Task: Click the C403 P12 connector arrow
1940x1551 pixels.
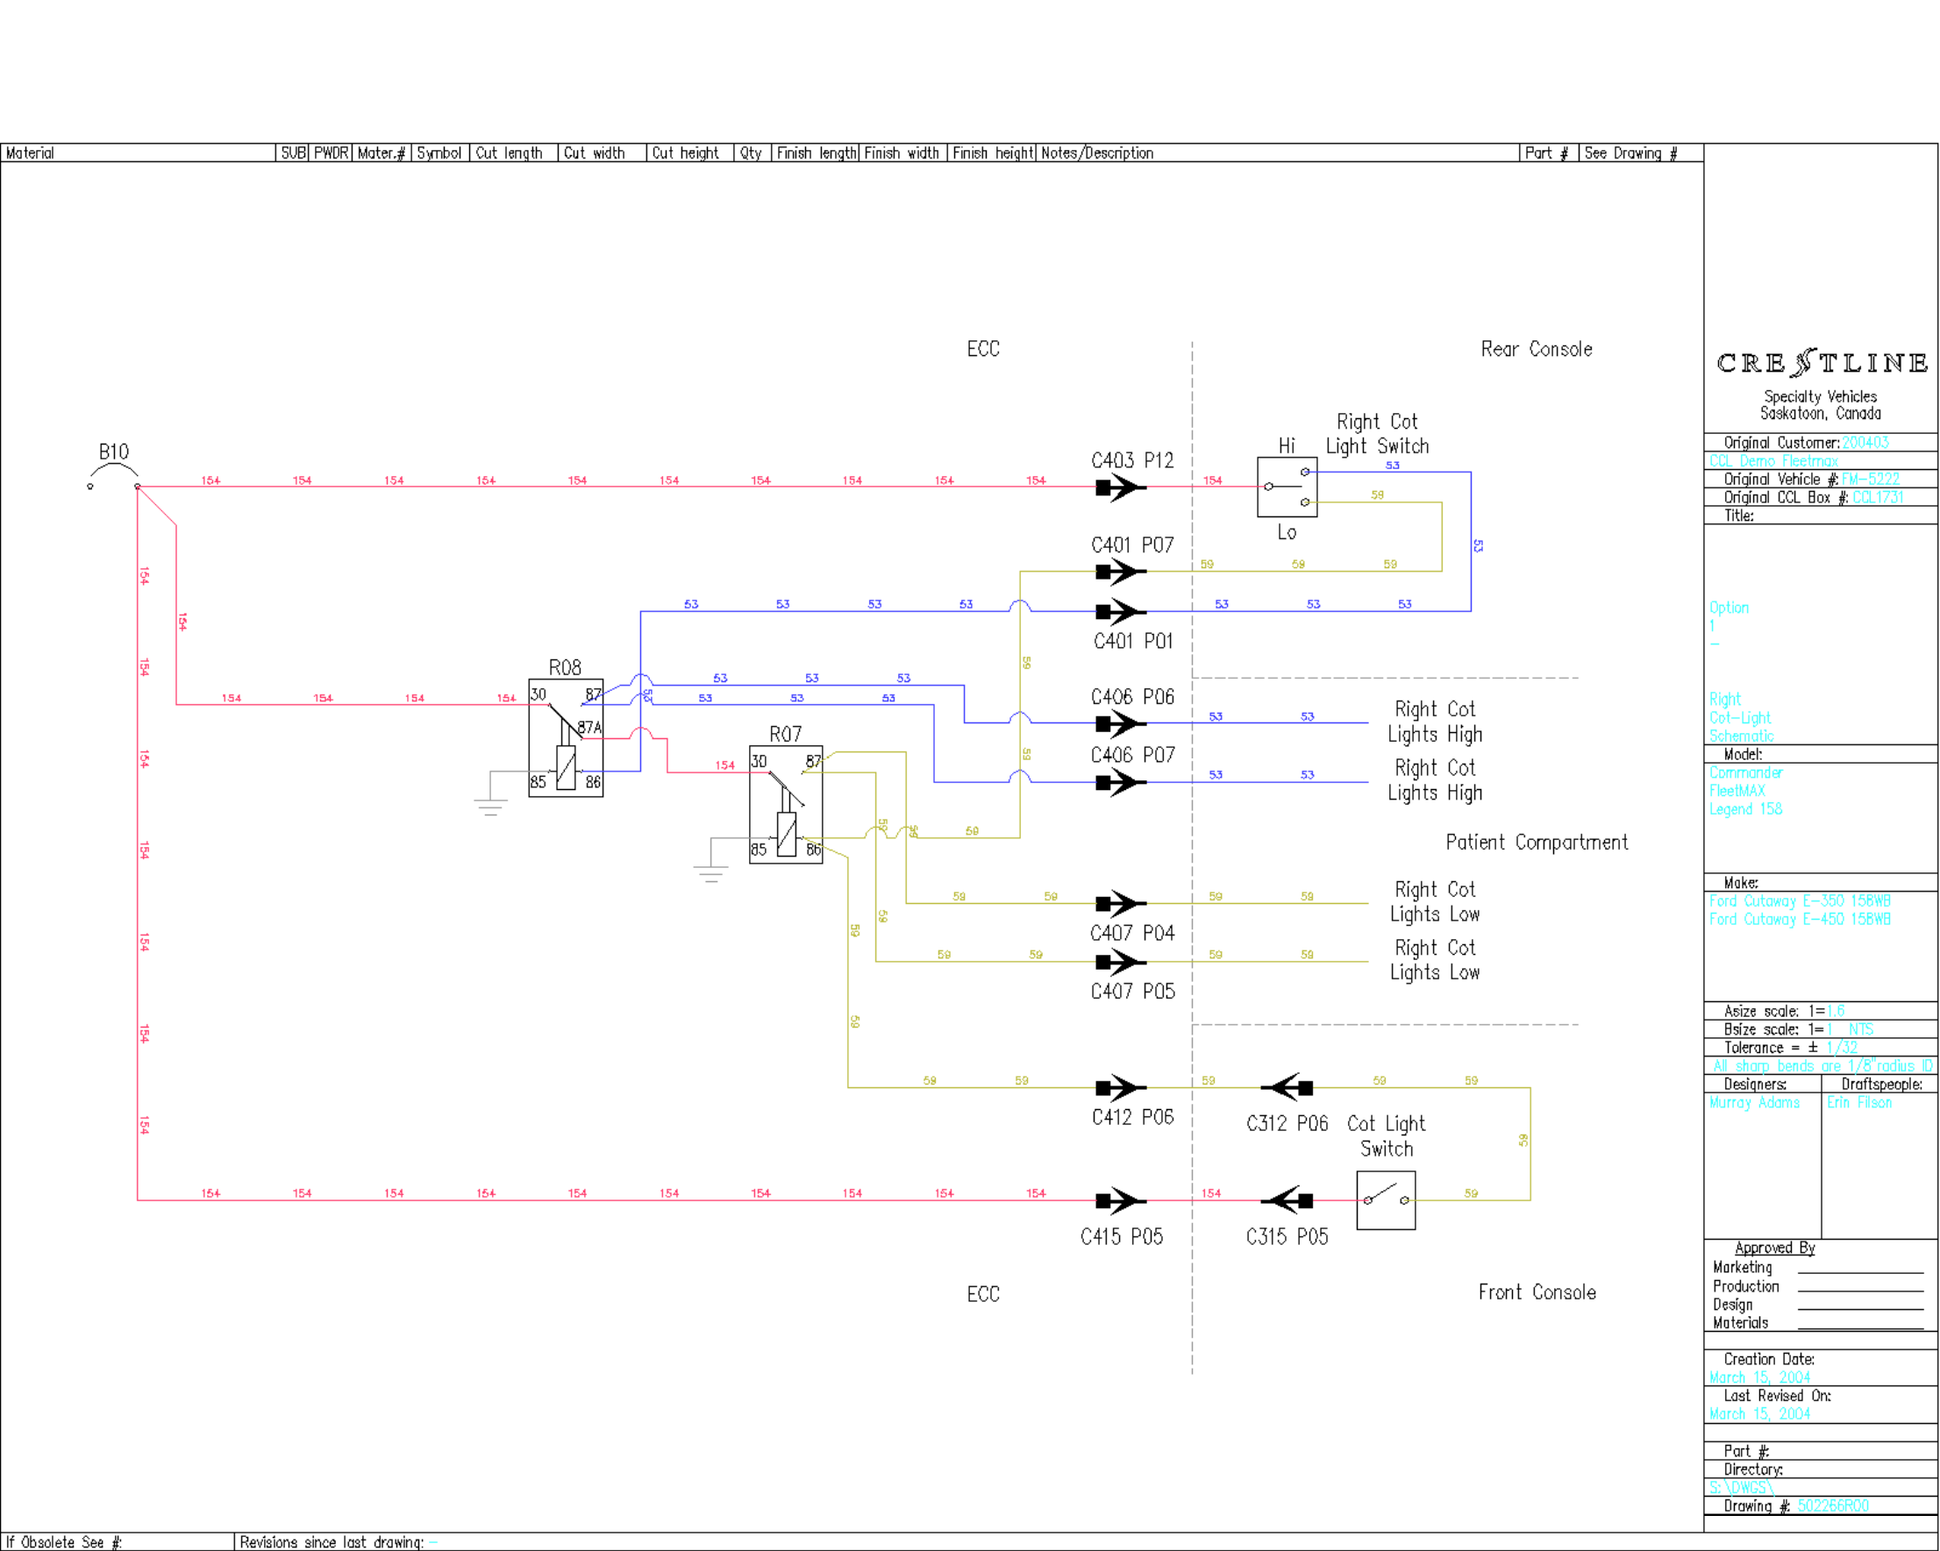Action: tap(1120, 487)
